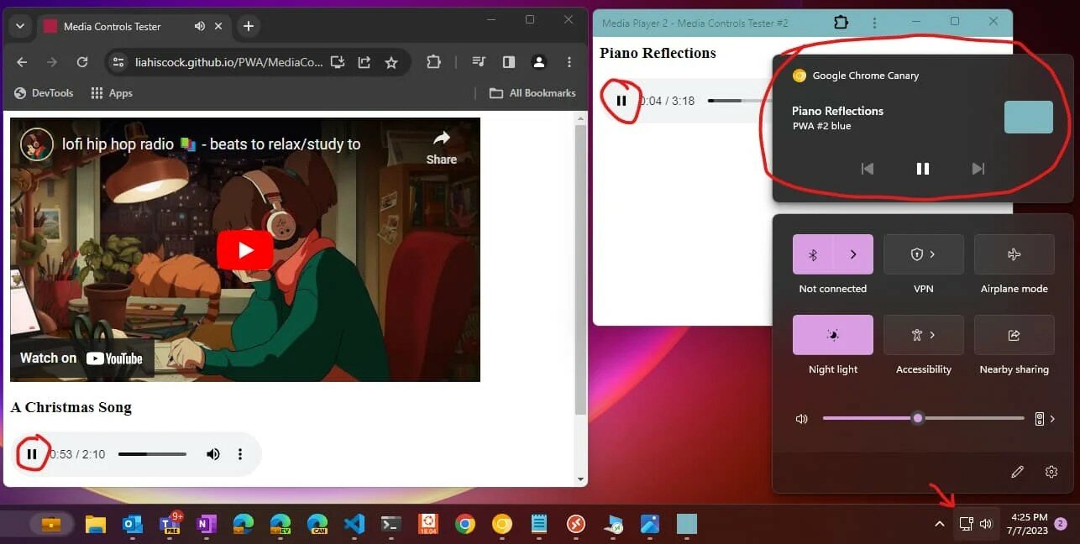Open the lofi hip hop radio title link
Image resolution: width=1080 pixels, height=544 pixels.
click(212, 144)
